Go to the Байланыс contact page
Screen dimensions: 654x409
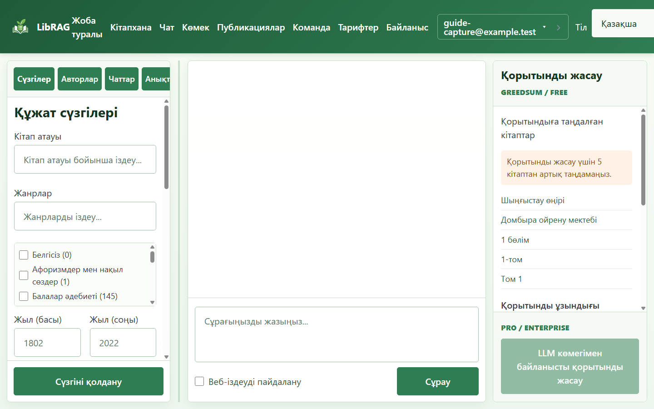click(x=407, y=27)
